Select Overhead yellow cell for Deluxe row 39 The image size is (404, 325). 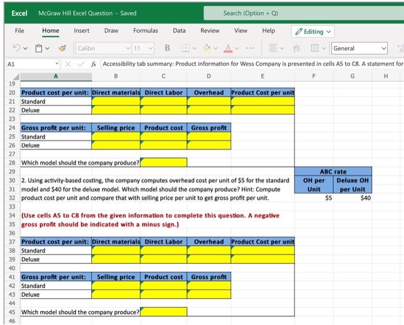(x=209, y=259)
